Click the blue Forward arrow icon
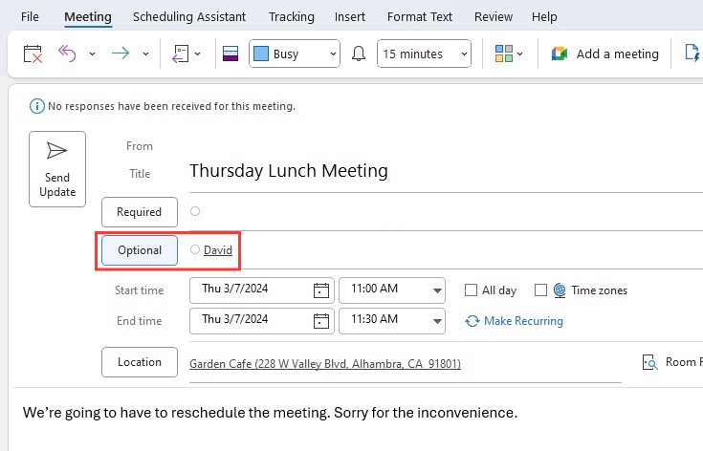The height and width of the screenshot is (451, 703). (x=121, y=54)
